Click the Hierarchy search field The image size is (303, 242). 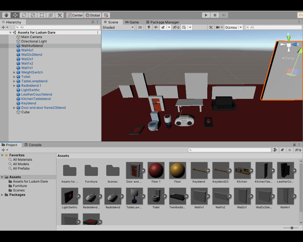point(57,27)
